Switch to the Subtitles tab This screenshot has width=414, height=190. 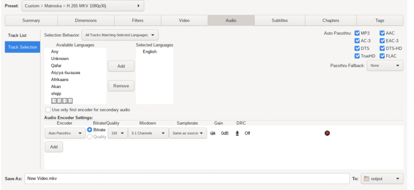point(279,20)
